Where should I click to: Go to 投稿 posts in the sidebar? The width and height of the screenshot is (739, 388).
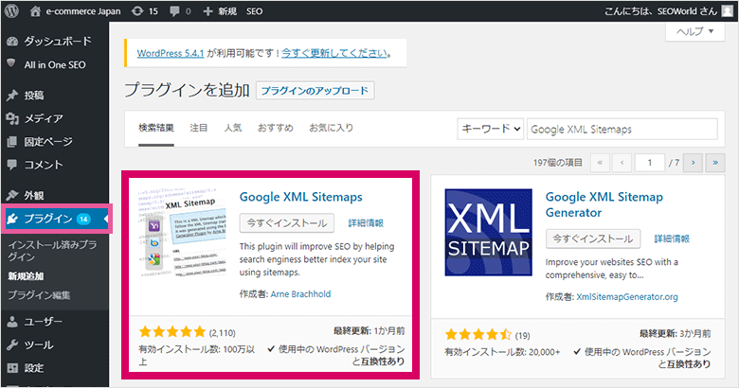(x=55, y=96)
